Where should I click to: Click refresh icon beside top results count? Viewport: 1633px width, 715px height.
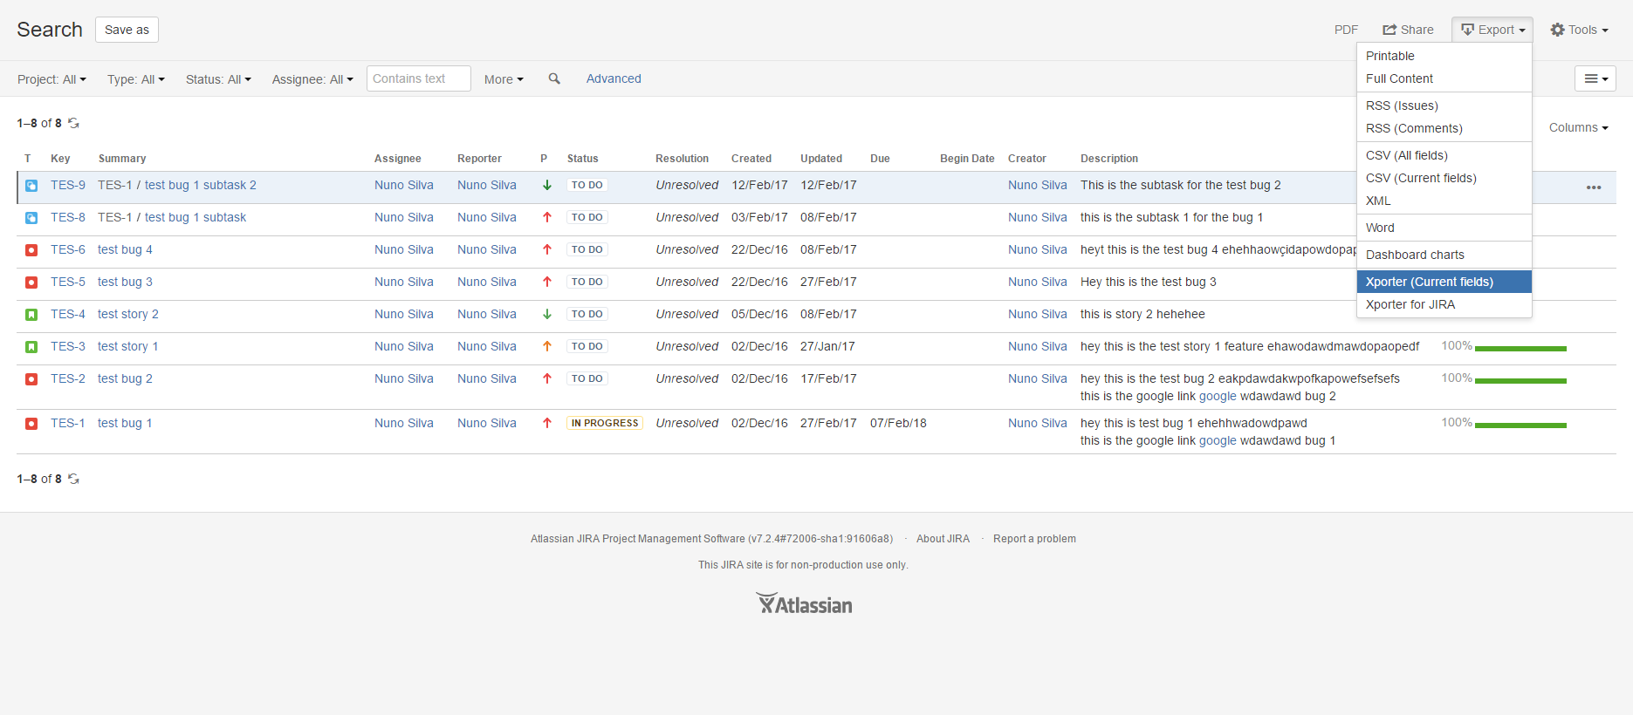(74, 123)
